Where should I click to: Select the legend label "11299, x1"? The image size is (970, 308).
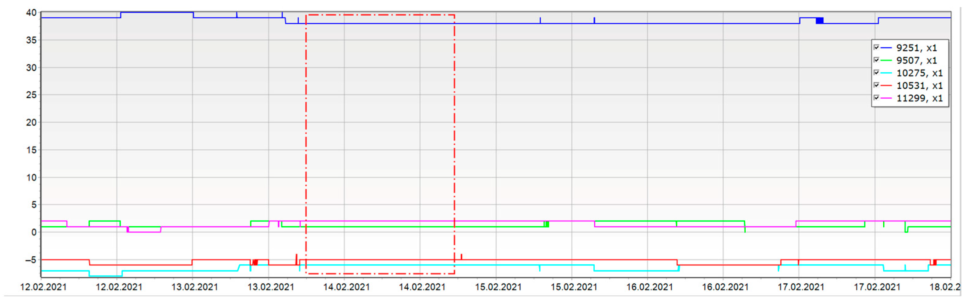pyautogui.click(x=919, y=98)
